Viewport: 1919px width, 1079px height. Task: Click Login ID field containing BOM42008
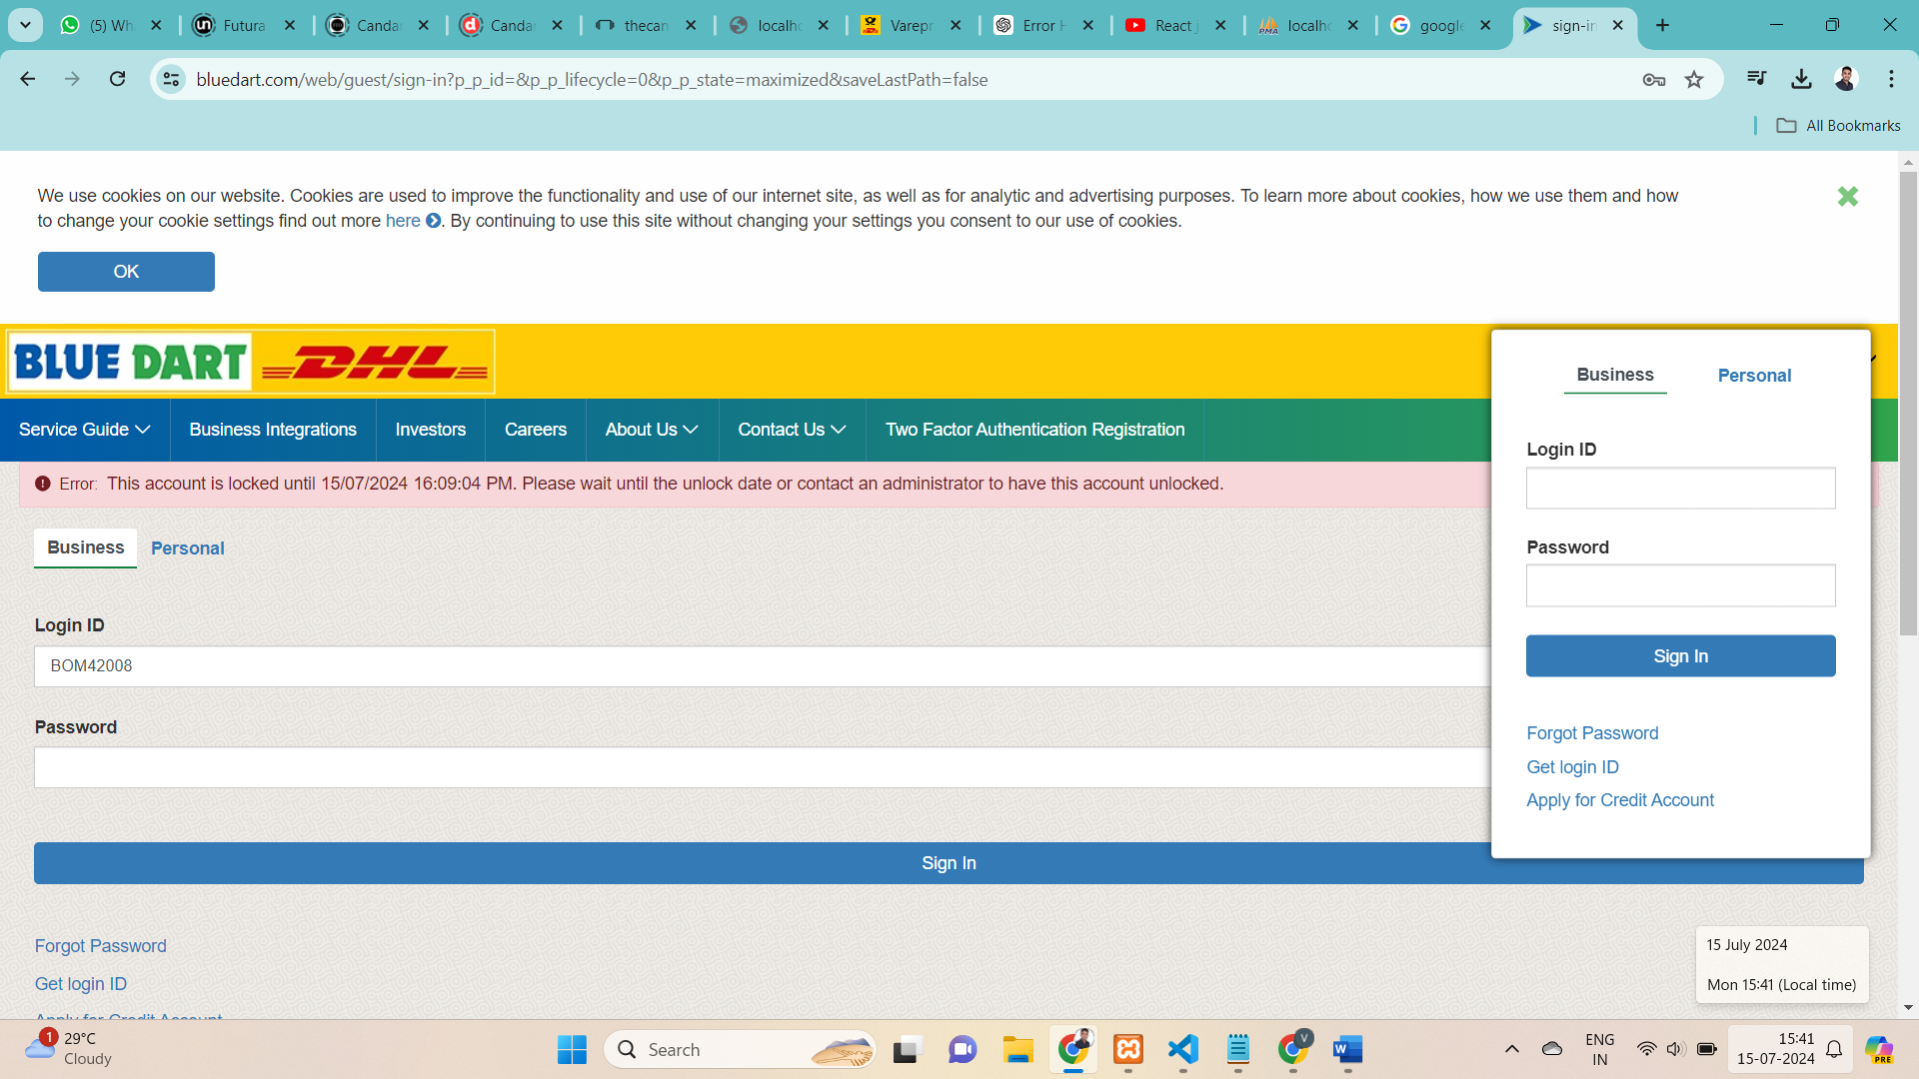(x=763, y=666)
